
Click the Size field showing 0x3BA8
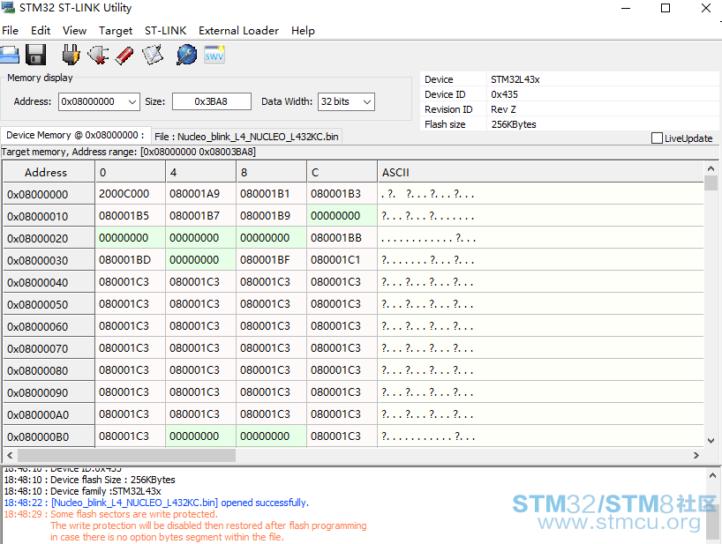point(211,101)
